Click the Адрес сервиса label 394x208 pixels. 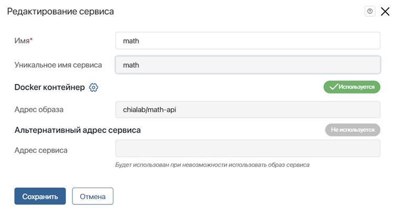41,150
